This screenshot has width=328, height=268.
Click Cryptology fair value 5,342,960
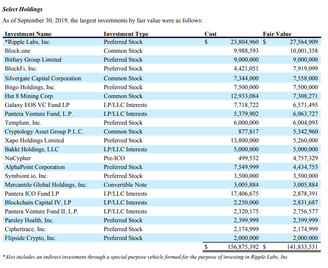pyautogui.click(x=306, y=132)
